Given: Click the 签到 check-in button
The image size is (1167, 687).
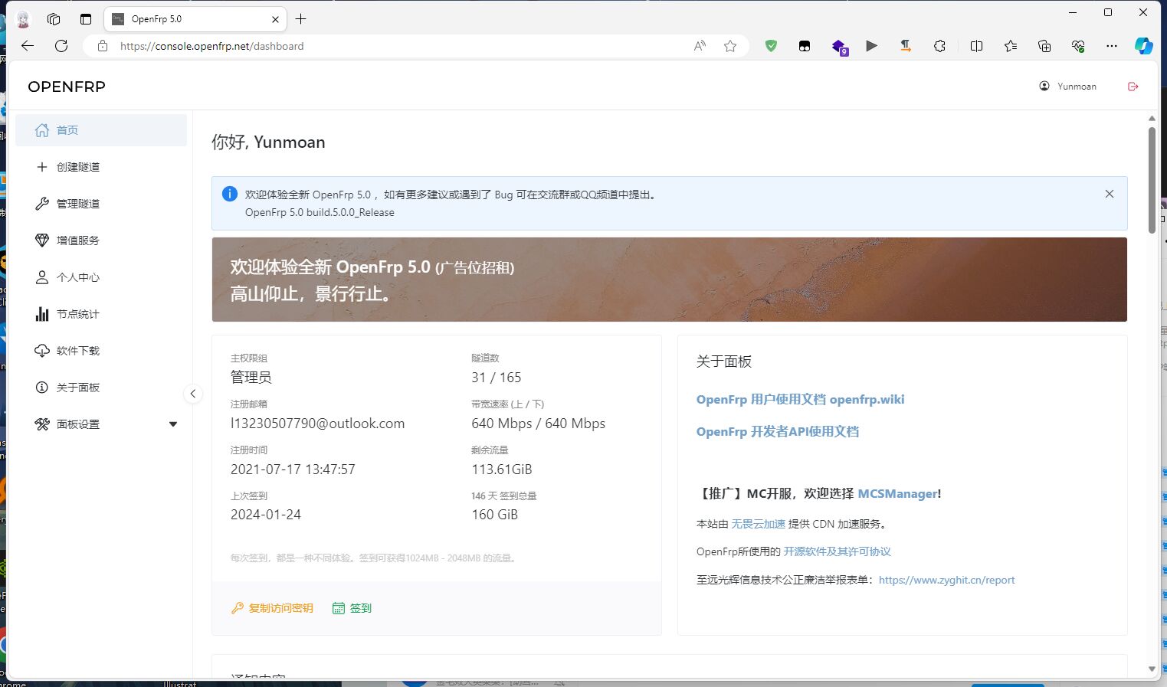Looking at the screenshot, I should click(x=352, y=608).
